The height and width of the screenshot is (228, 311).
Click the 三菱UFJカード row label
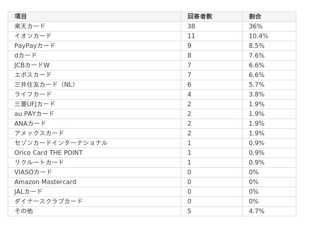[35, 104]
